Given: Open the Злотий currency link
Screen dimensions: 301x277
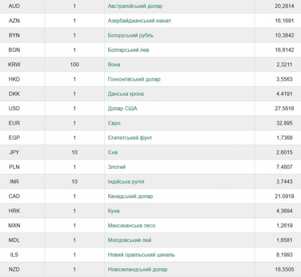Looking at the screenshot, I should (x=116, y=167).
